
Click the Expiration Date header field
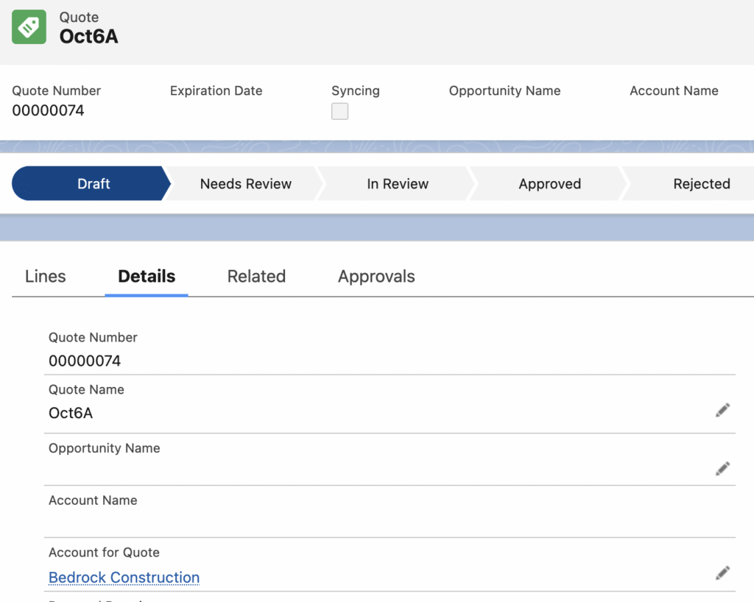(216, 91)
